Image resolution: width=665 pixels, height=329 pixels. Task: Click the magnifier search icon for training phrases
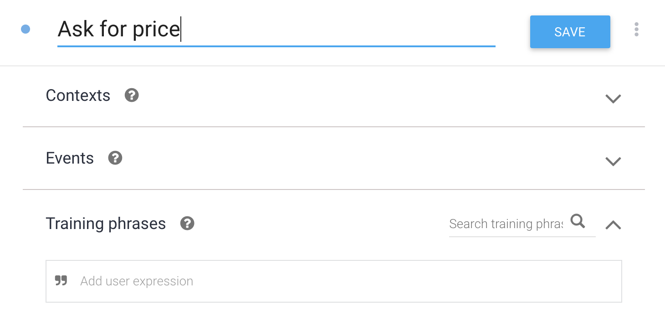(x=578, y=221)
